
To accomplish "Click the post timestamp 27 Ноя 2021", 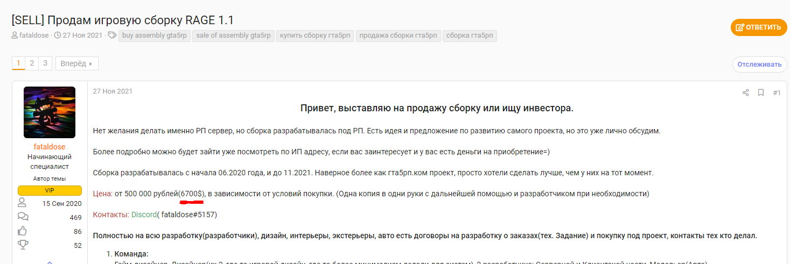I will [113, 91].
